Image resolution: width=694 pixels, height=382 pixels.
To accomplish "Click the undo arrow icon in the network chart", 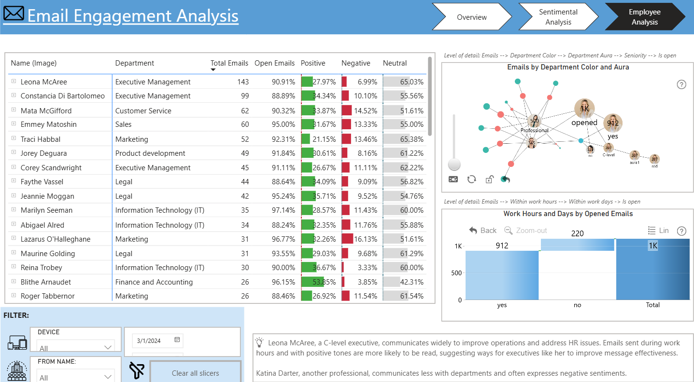I will tap(506, 179).
